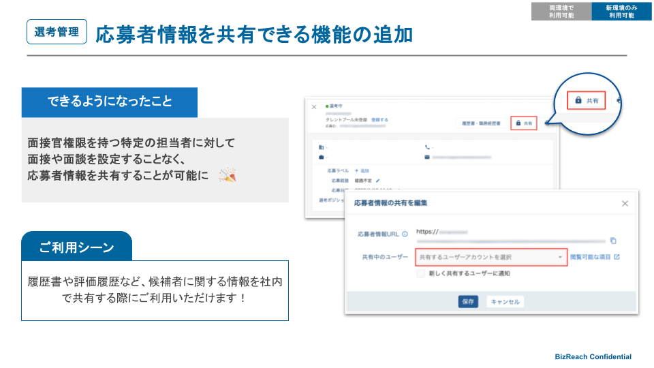654x368 pixels.
Task: Check 新しく共有するユーザーに通知 checkbox
Action: point(420,273)
